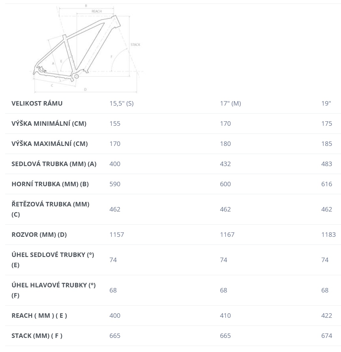This screenshot has width=341, height=352.
Task: Click the 15,5" (S) frame size
Action: point(121,103)
